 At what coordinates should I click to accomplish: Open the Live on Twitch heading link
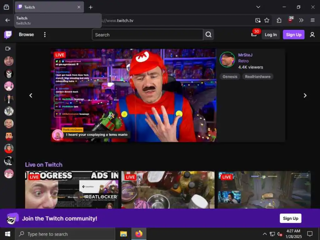tap(44, 164)
